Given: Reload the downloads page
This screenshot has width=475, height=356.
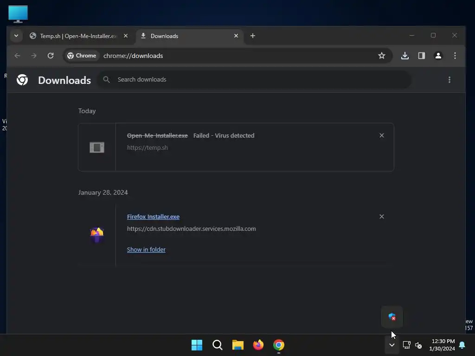Looking at the screenshot, I should (x=51, y=56).
